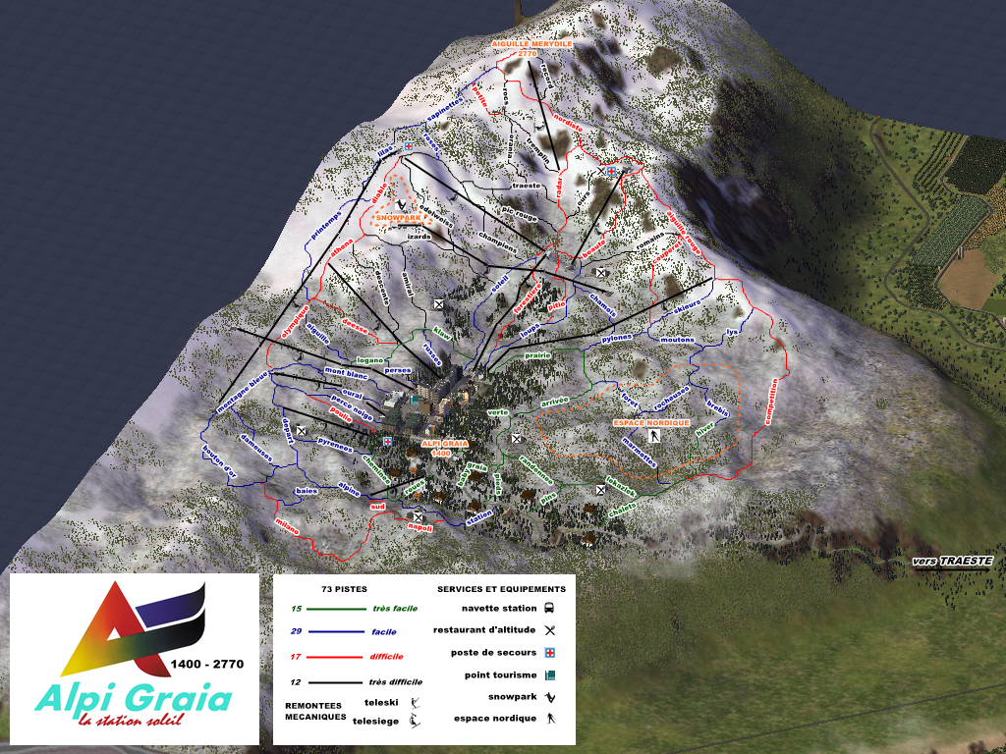Click the AIGUILLE MERYDILE 2770 summit label
This screenshot has height=754, width=1006.
tap(531, 49)
